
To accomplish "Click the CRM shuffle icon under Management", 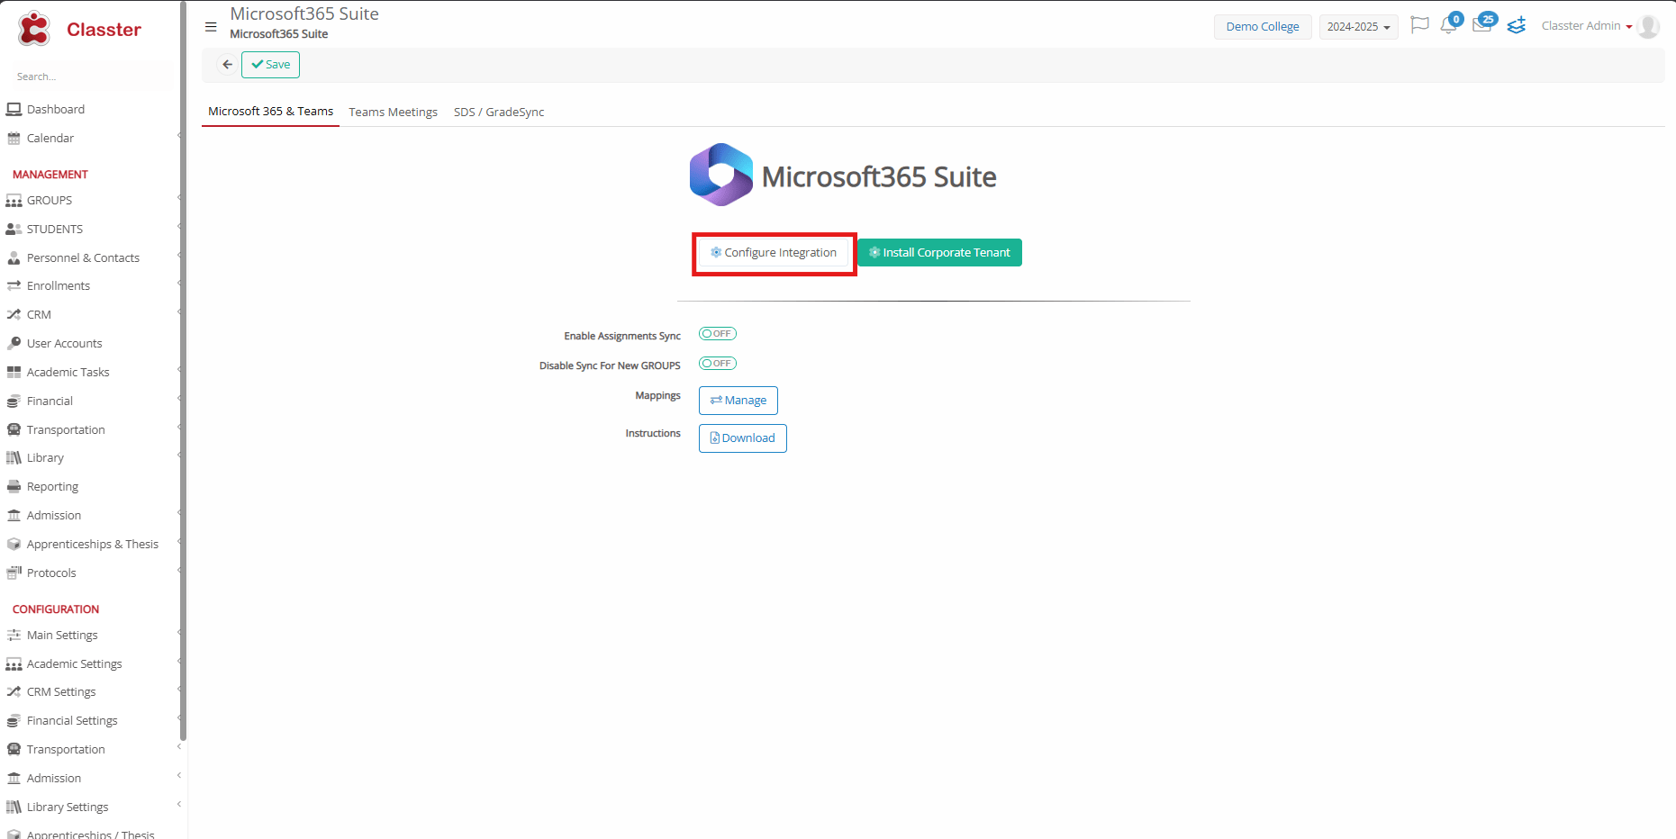I will [14, 315].
